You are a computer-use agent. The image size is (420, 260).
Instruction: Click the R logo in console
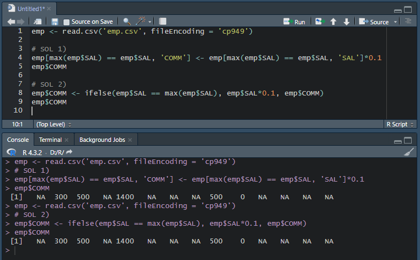pos(11,152)
